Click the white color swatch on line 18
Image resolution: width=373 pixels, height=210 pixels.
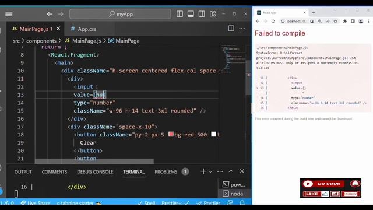coord(214,134)
